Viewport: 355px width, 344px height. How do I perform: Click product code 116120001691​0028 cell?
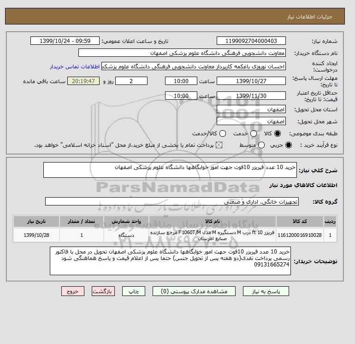[300, 235]
